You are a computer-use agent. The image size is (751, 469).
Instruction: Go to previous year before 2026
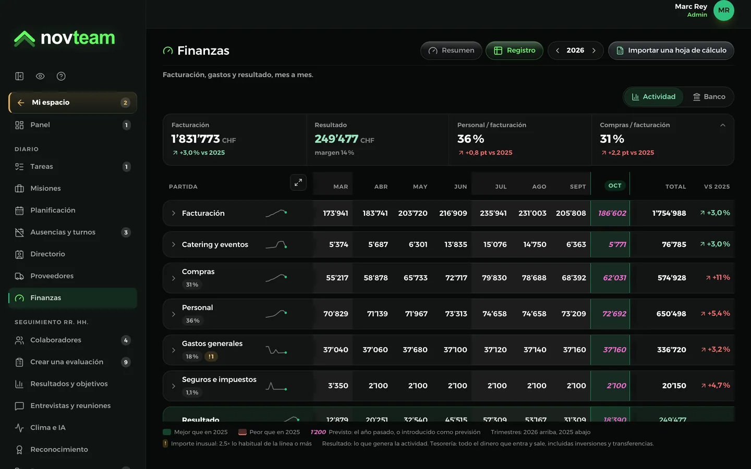pos(558,51)
